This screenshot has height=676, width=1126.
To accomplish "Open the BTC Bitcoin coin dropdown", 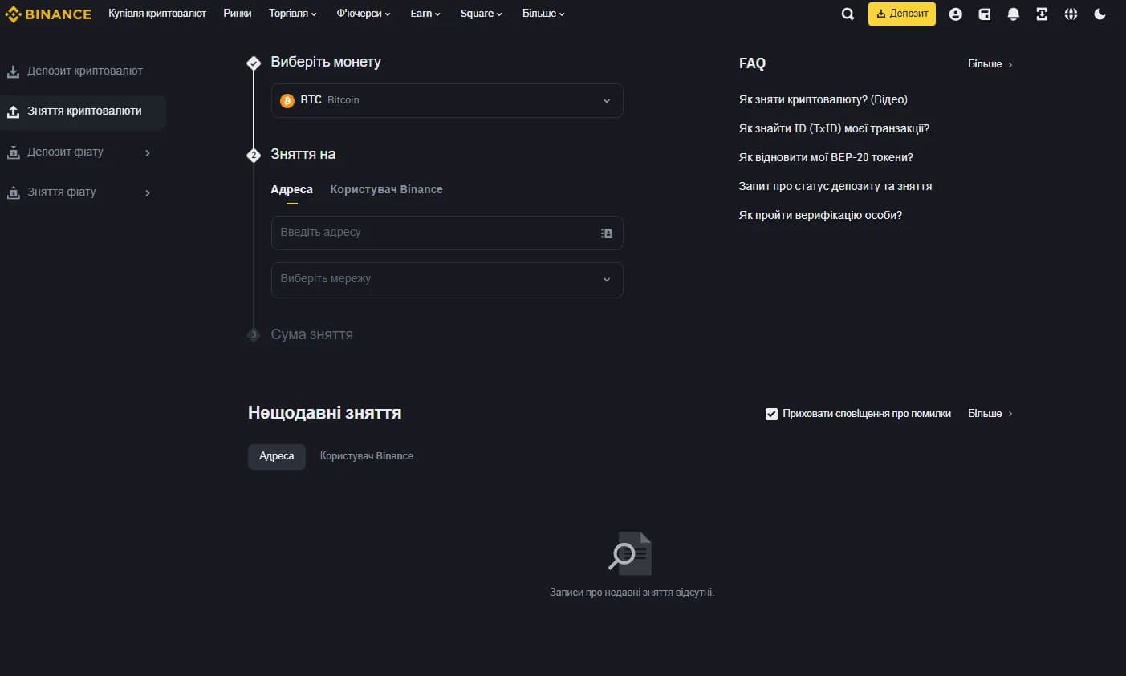I will 447,100.
